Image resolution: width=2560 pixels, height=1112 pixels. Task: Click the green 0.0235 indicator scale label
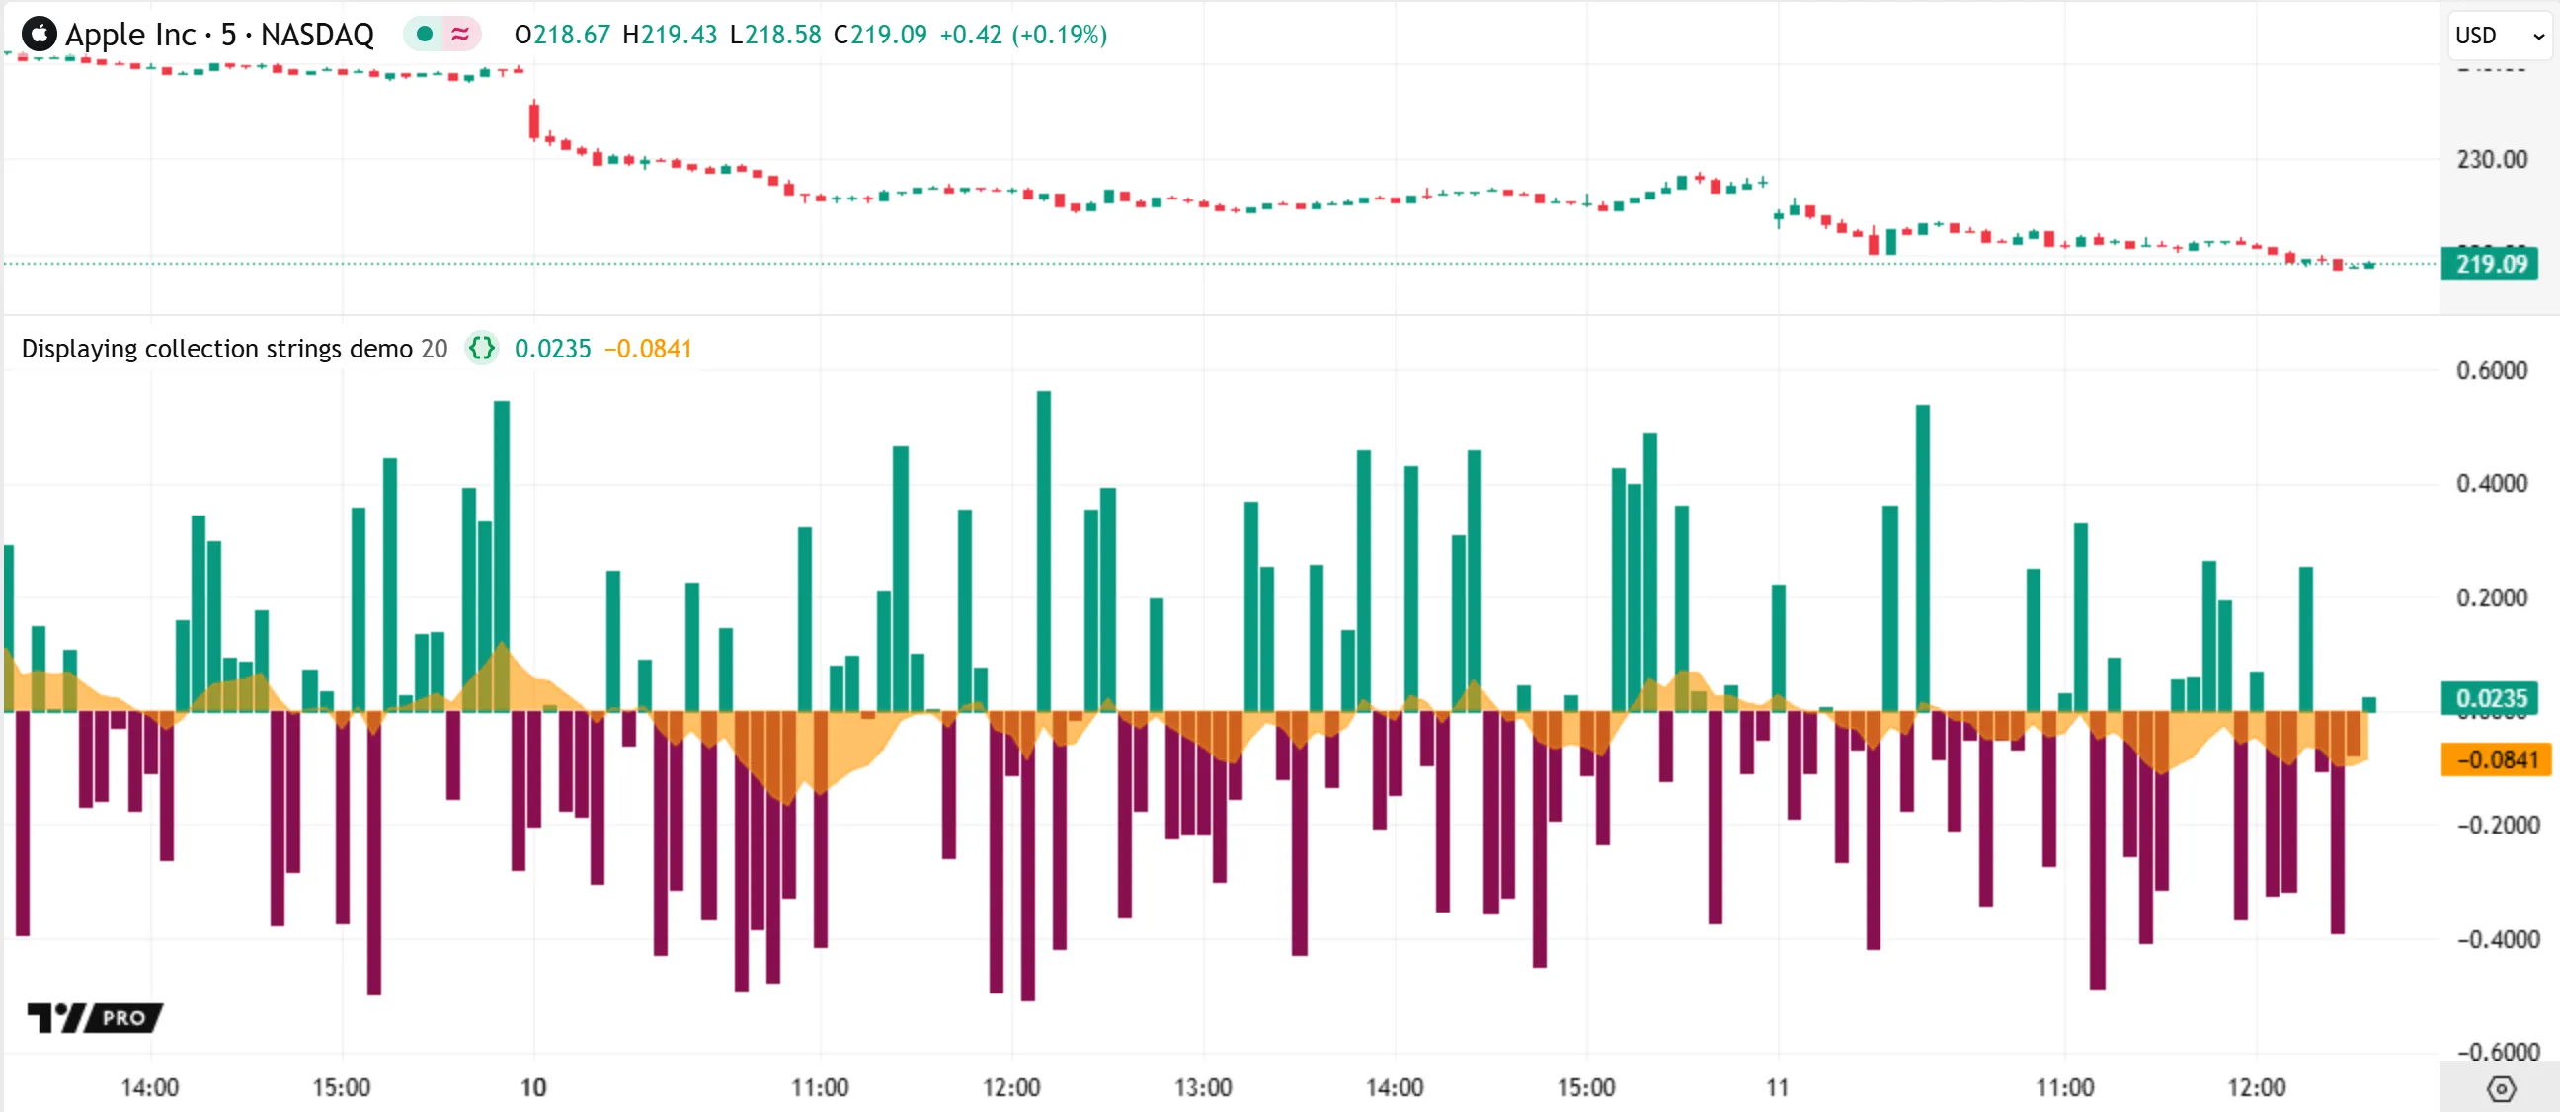[2490, 697]
